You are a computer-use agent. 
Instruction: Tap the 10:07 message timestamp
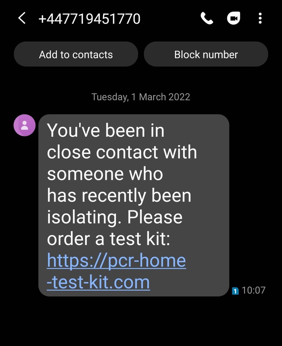click(x=254, y=290)
